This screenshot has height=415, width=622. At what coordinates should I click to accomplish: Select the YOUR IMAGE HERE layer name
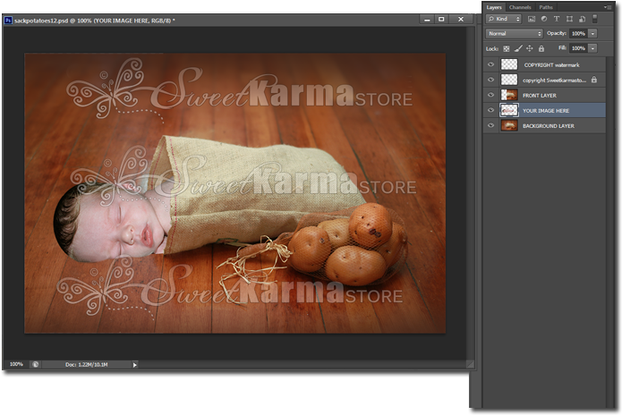pyautogui.click(x=545, y=111)
